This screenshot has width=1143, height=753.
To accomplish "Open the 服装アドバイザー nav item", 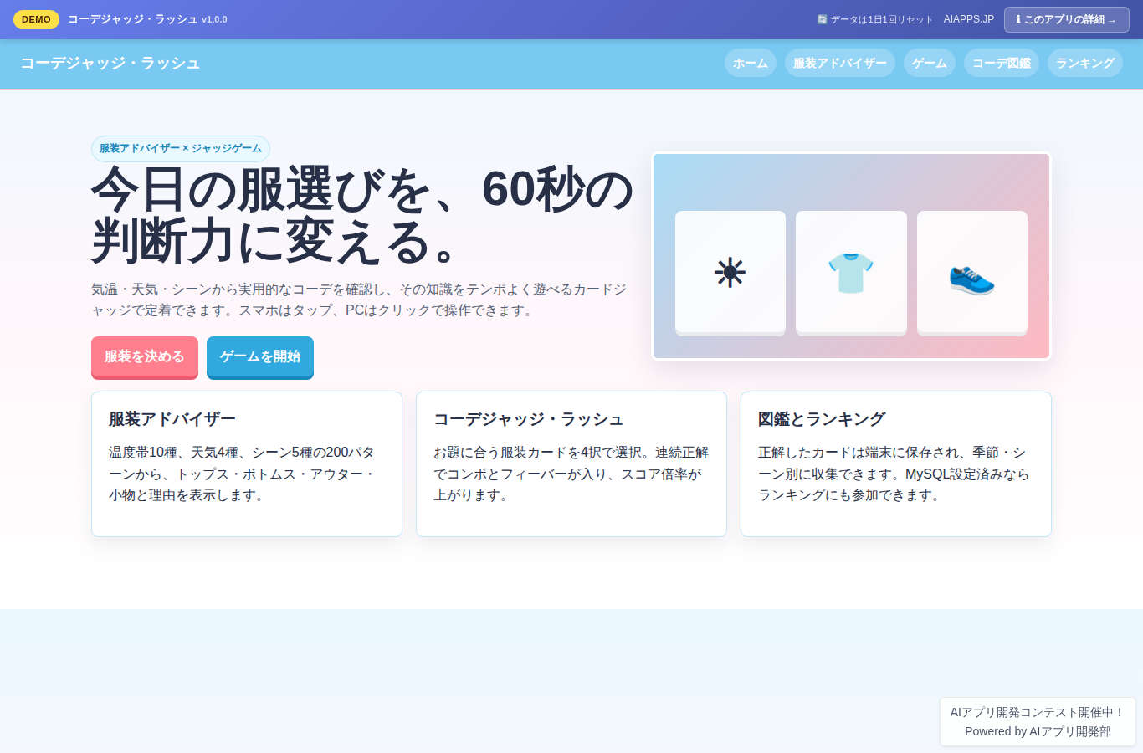I will (x=840, y=63).
